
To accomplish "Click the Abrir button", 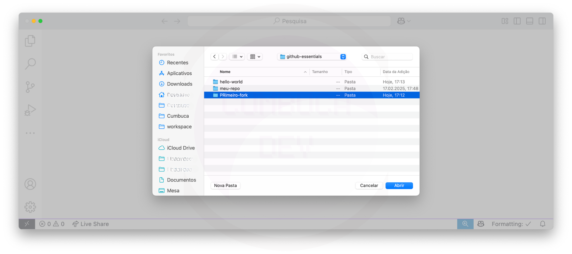I will pos(399,186).
